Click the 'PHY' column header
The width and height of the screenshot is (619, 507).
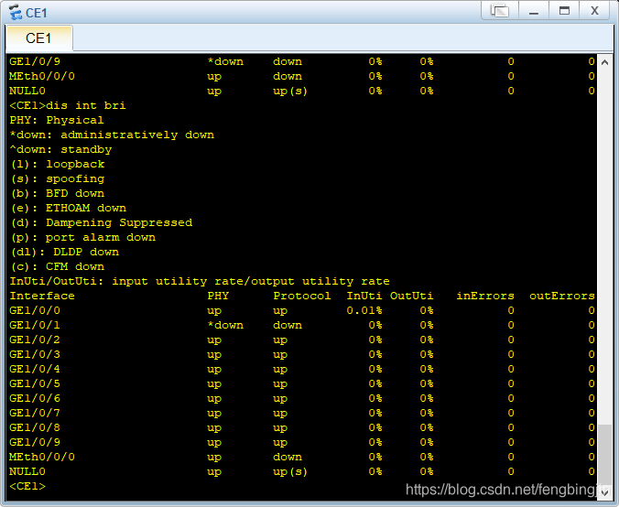coord(218,296)
